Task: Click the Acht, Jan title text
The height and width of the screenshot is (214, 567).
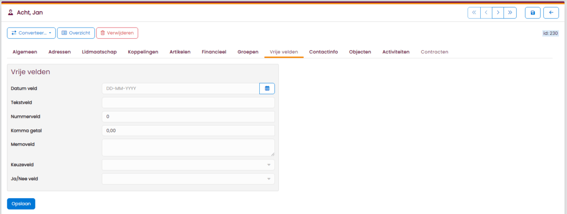Action: click(30, 13)
